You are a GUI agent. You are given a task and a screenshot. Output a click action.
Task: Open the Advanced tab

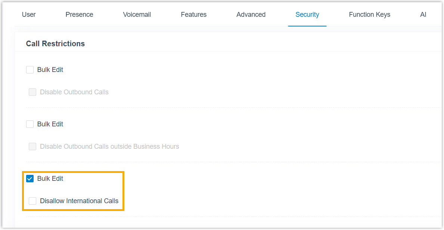pos(251,15)
